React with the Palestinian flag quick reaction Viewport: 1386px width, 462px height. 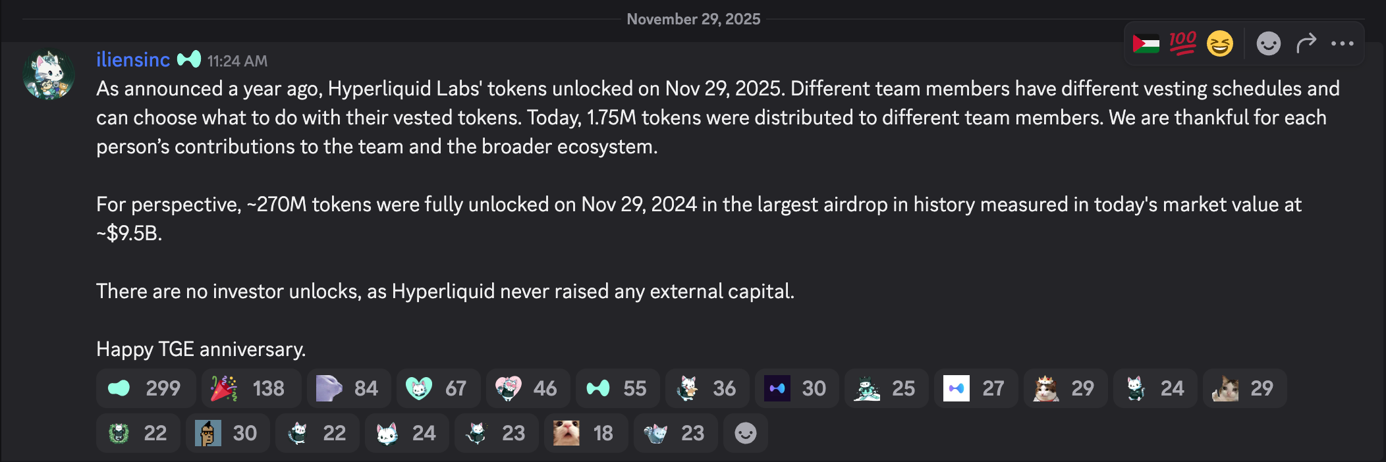pos(1146,43)
